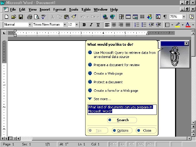Apply outside border to text

pos(167,24)
